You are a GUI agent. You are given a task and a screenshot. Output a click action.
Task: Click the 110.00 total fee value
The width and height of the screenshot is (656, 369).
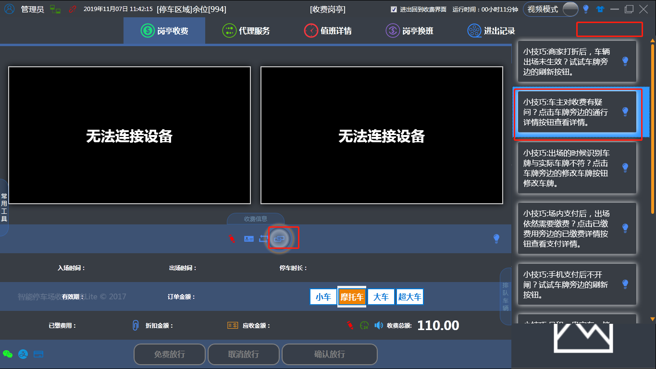tap(438, 325)
